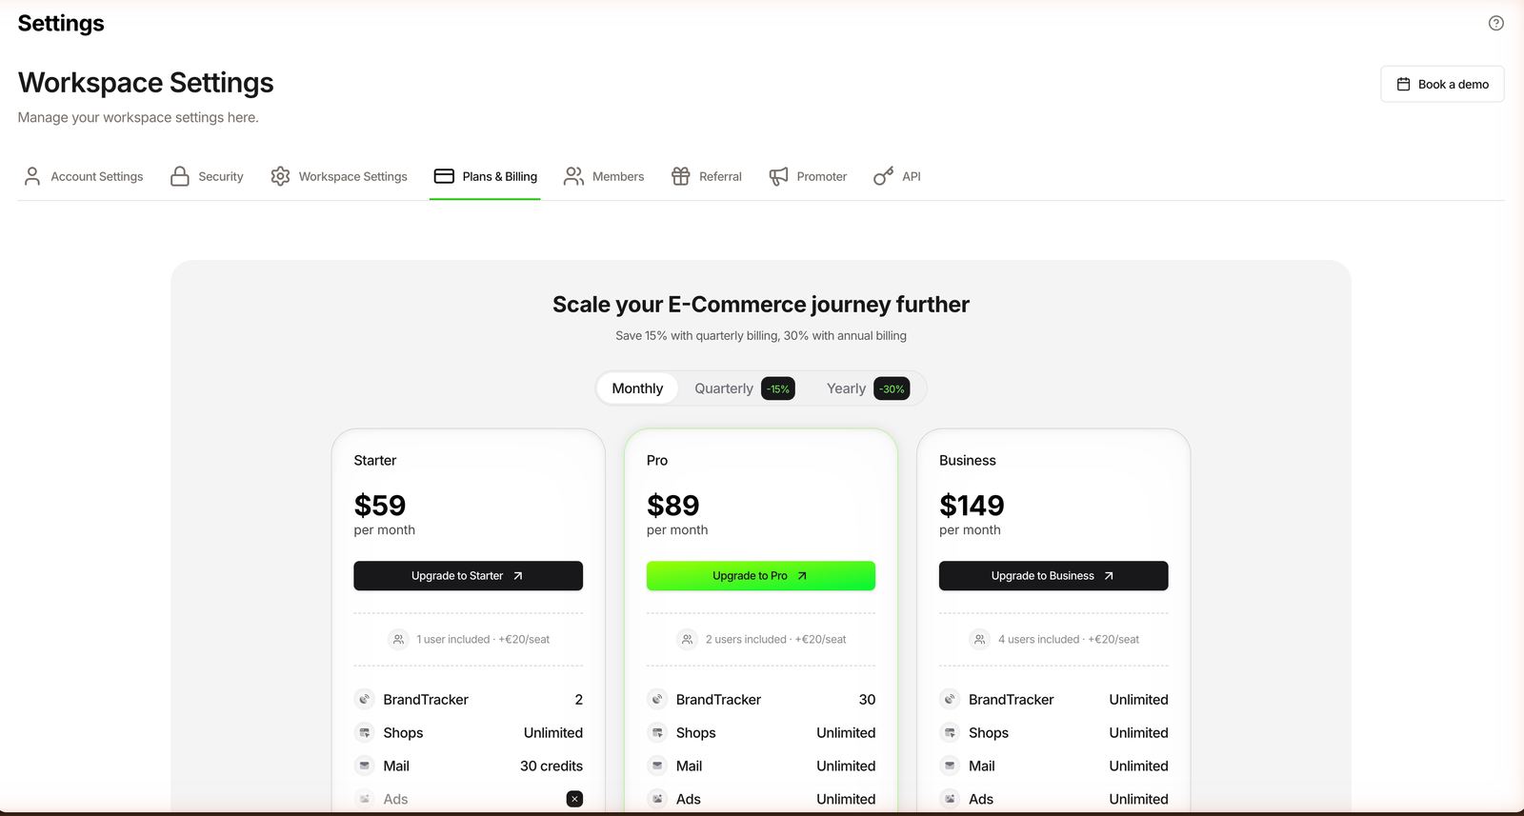Click "30 credits" Mail value in Starter plan

[x=551, y=766]
